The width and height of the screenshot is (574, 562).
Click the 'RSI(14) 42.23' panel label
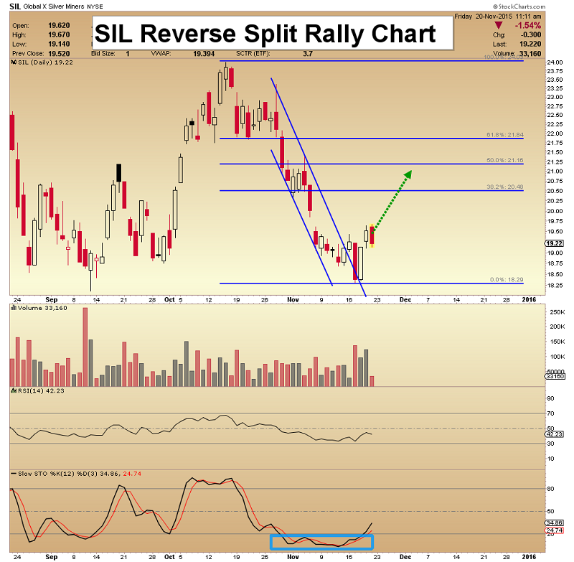(x=41, y=390)
